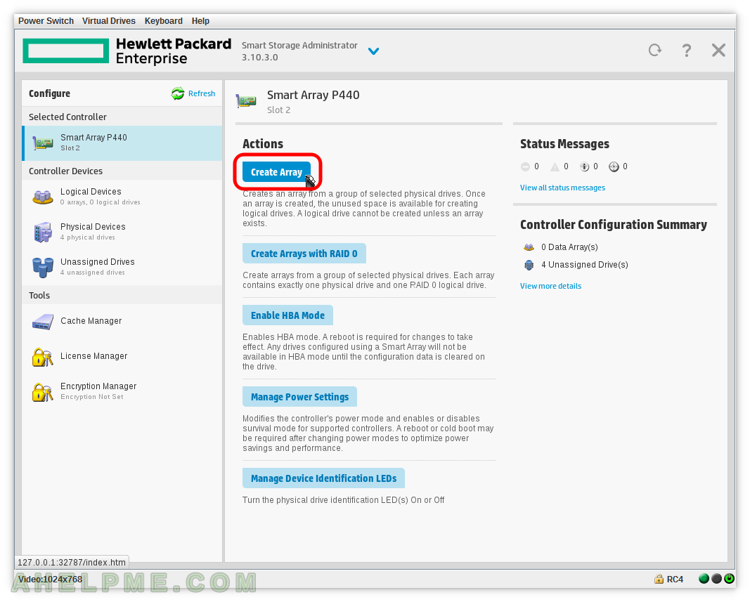Click the Data Arrays summary icon
750x602 pixels.
click(x=529, y=247)
